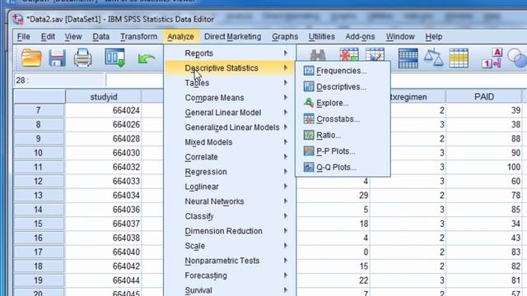Open the File menu
The height and width of the screenshot is (296, 527).
coord(24,36)
